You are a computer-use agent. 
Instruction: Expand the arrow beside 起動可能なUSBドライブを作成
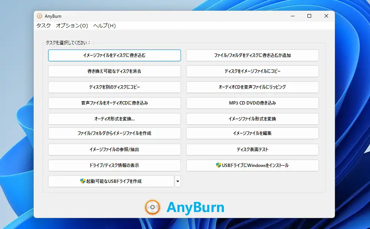coord(178,181)
